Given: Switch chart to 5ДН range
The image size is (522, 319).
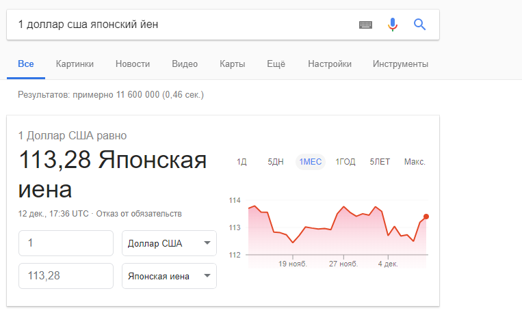Looking at the screenshot, I should pos(276,162).
